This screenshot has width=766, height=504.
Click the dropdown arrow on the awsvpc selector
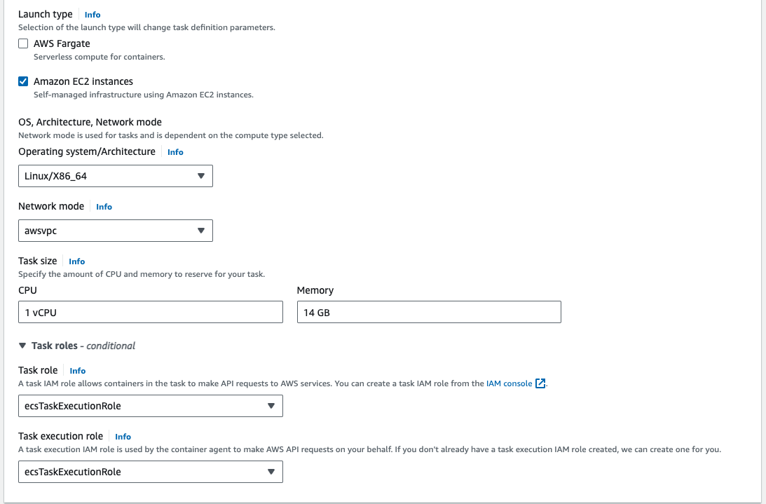(x=203, y=230)
